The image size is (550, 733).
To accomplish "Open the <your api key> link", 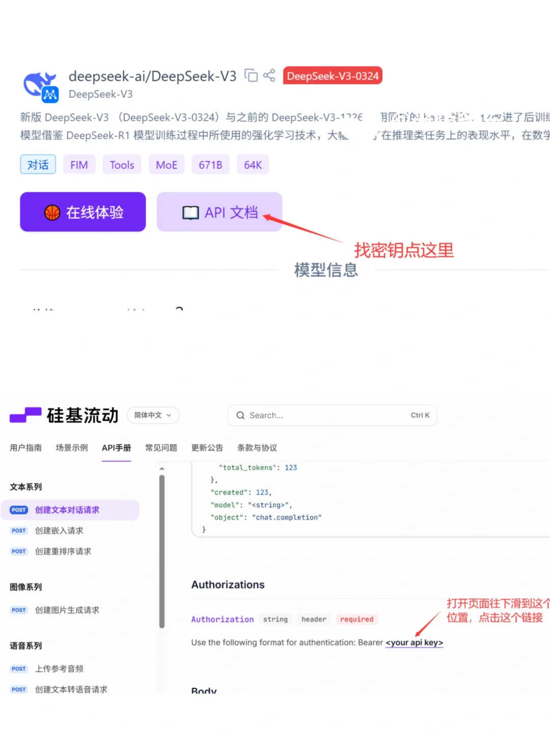I will pos(414,642).
